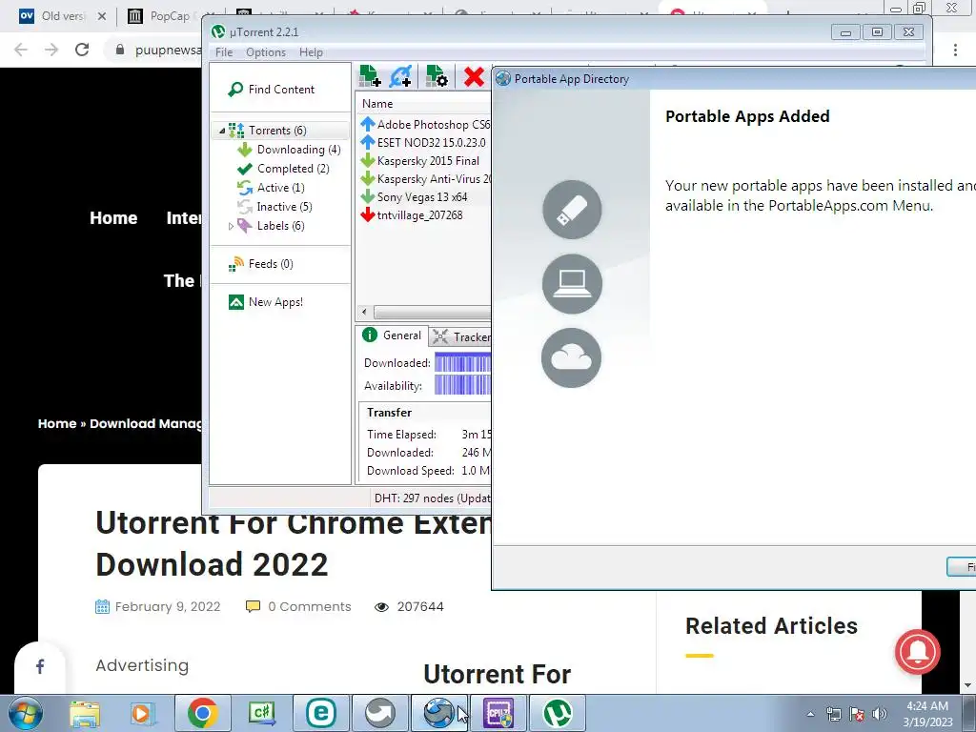Select the Completed (2) category
This screenshot has height=732, width=976.
(284, 169)
